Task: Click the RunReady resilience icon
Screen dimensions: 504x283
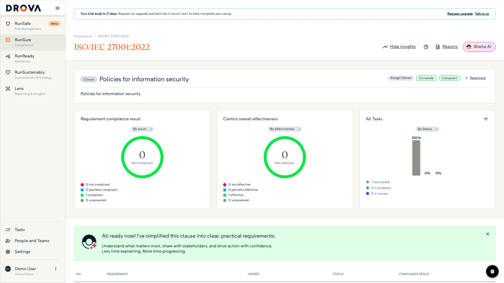Action: (x=8, y=56)
